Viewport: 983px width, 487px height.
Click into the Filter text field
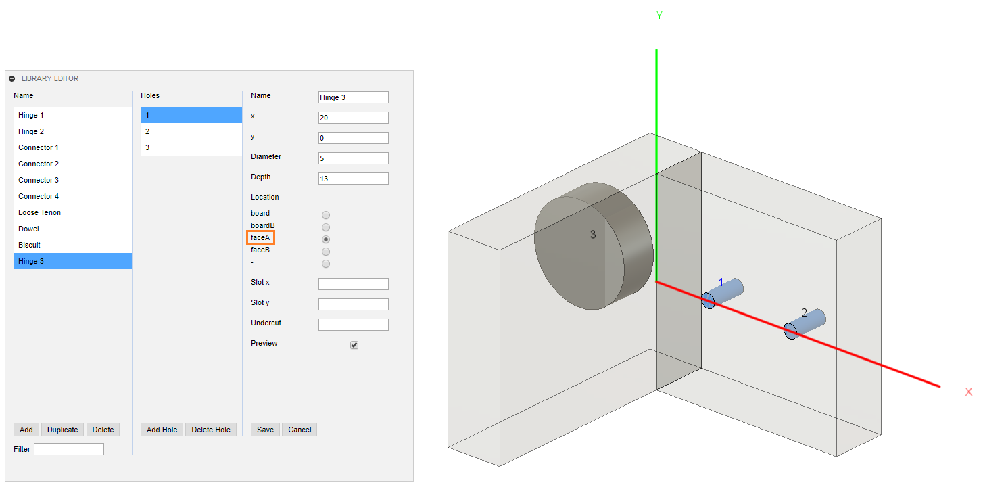pyautogui.click(x=69, y=449)
